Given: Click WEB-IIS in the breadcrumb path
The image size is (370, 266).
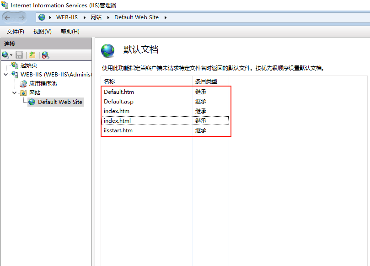Looking at the screenshot, I should [x=67, y=17].
